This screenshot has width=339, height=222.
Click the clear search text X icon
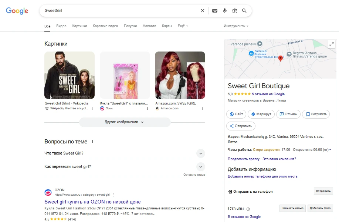click(202, 11)
